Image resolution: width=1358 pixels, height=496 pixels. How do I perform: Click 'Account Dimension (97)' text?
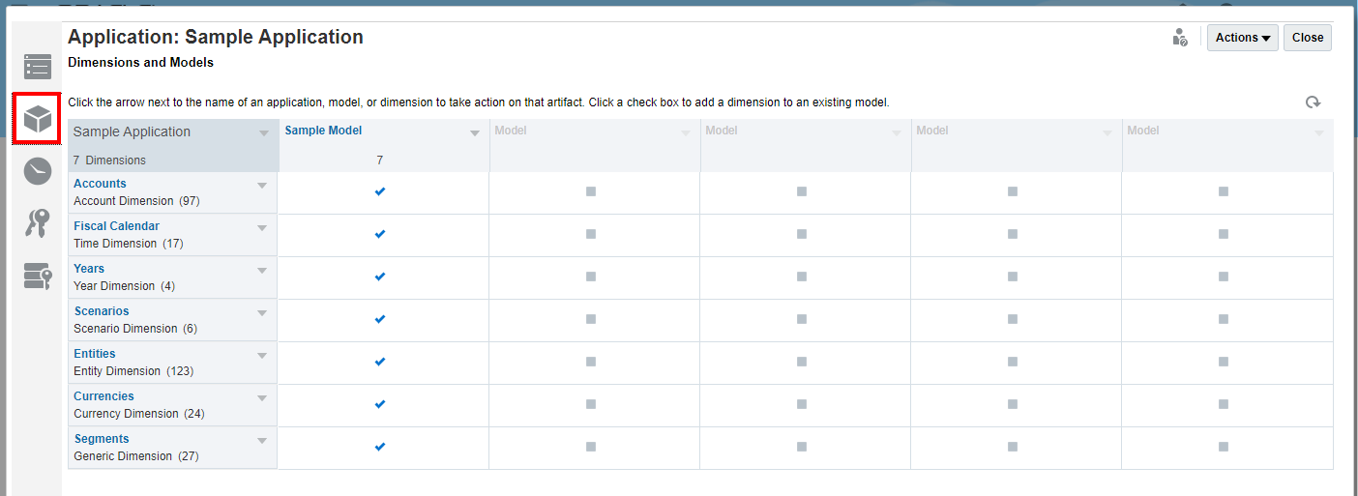(x=136, y=201)
